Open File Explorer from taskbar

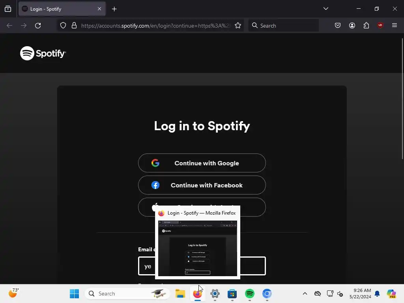pos(180,294)
